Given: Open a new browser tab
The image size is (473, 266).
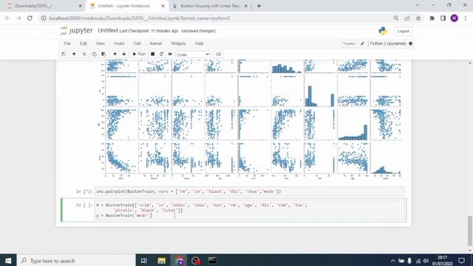Looking at the screenshot, I should click(x=259, y=6).
